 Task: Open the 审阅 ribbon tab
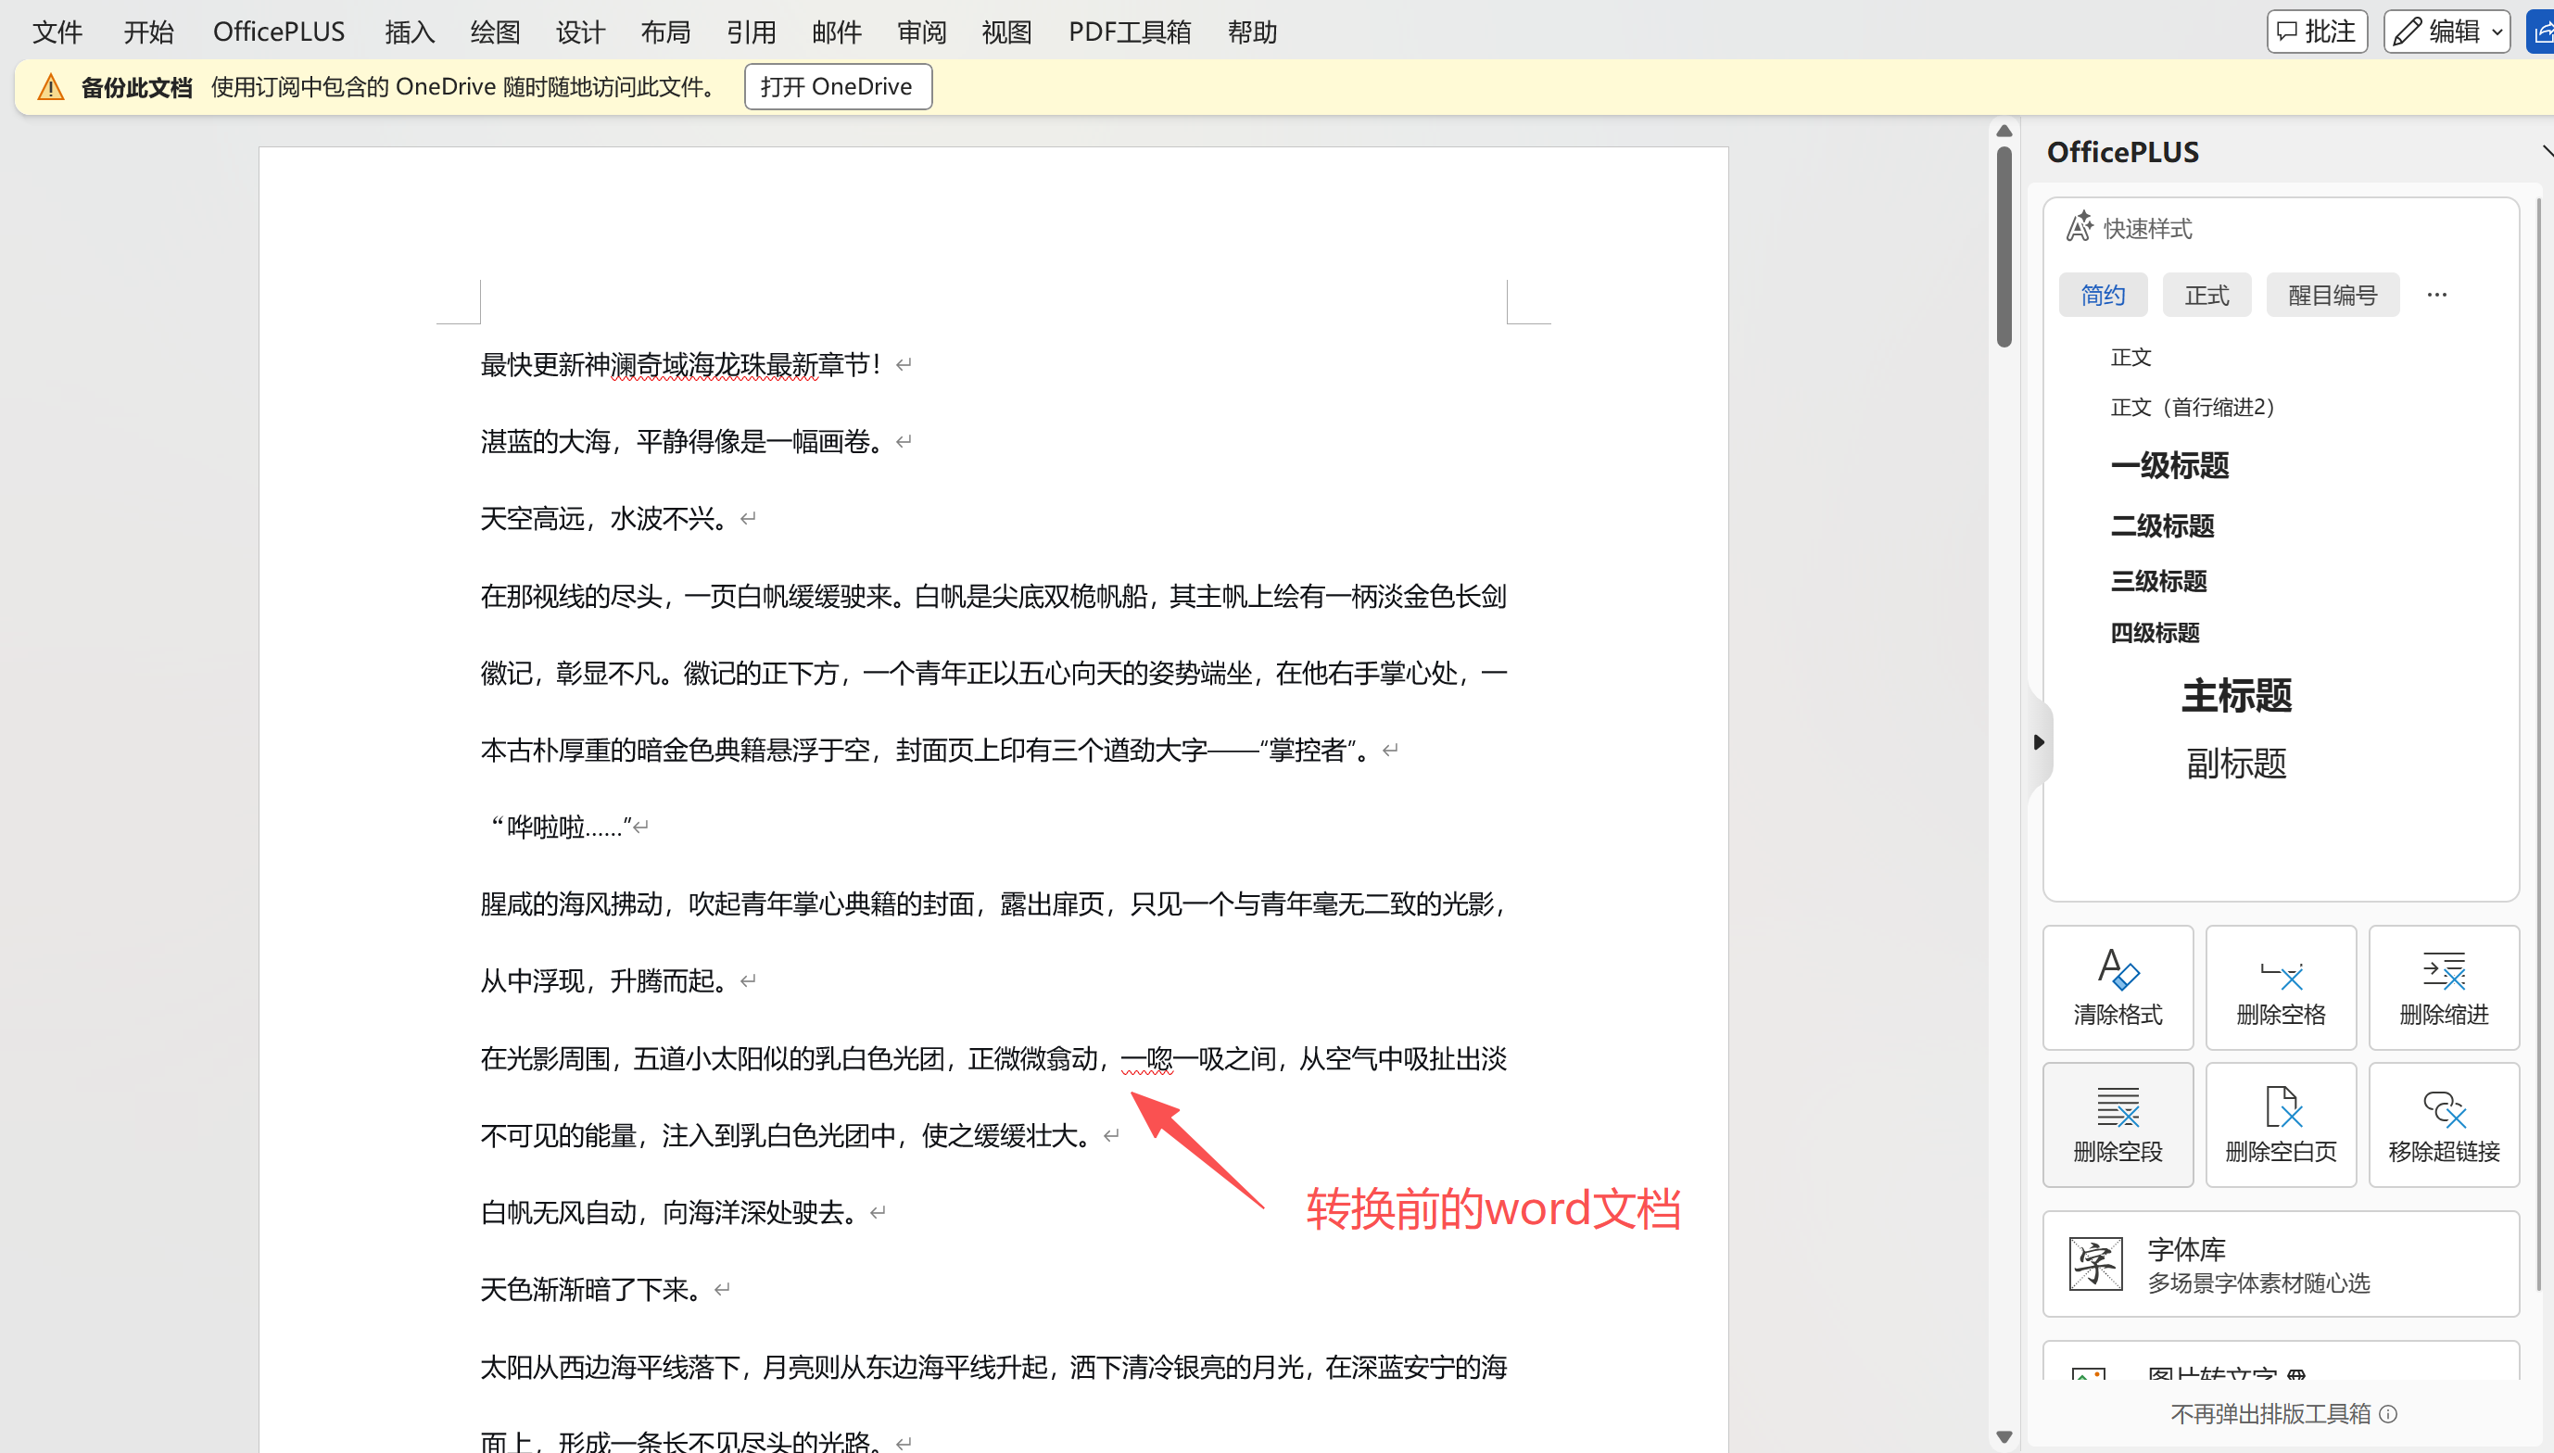point(921,31)
